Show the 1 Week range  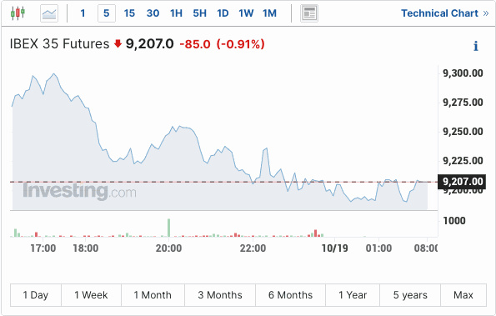pyautogui.click(x=91, y=295)
